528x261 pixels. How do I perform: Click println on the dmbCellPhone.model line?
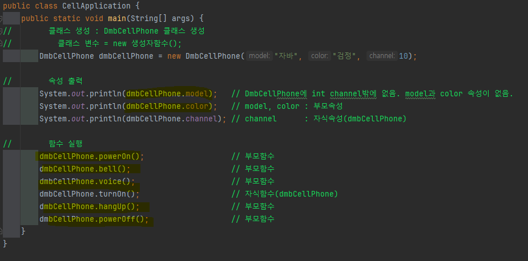pyautogui.click(x=106, y=93)
